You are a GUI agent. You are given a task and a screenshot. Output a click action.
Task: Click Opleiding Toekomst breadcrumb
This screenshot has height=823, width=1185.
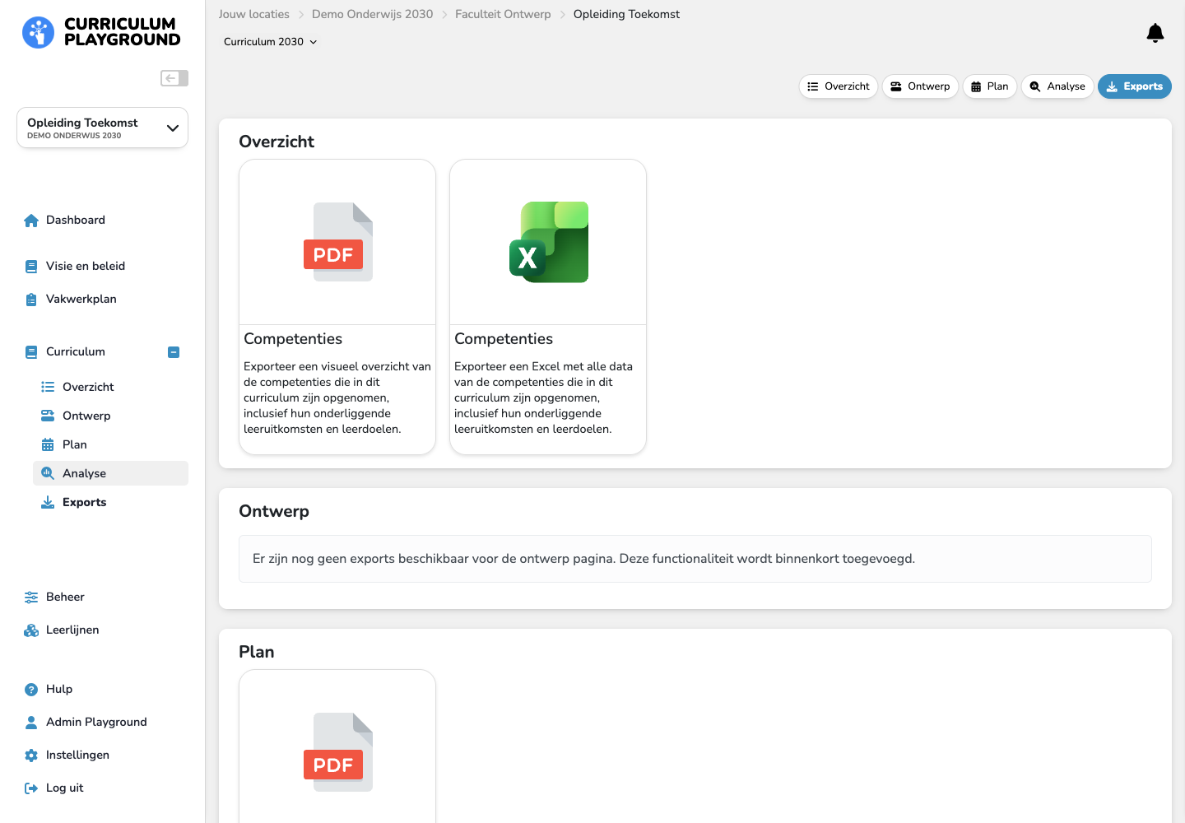pyautogui.click(x=626, y=15)
